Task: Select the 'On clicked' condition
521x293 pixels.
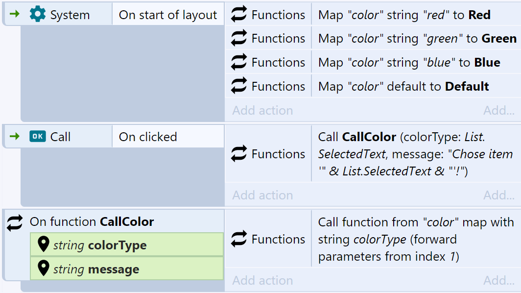Action: pos(168,136)
